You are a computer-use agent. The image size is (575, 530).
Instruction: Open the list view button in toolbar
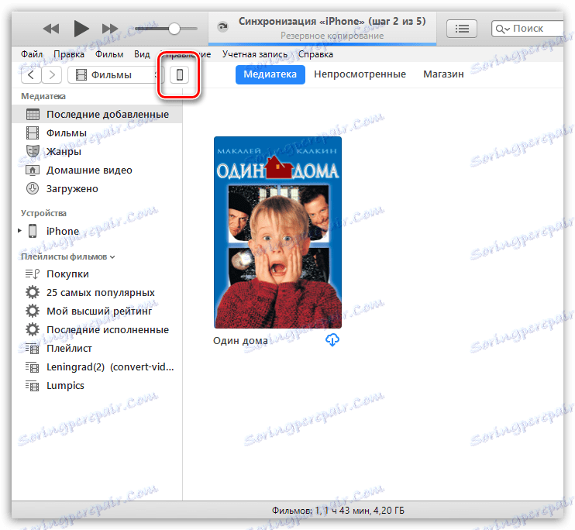coord(462,29)
